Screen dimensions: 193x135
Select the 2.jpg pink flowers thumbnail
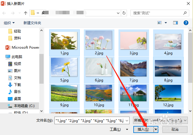[x=99, y=40]
